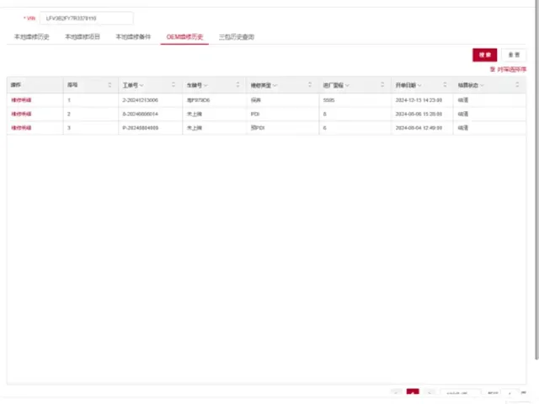Click the 开单日期 column sort icon
Viewport: 539px width, 404px height.
pyautogui.click(x=445, y=85)
